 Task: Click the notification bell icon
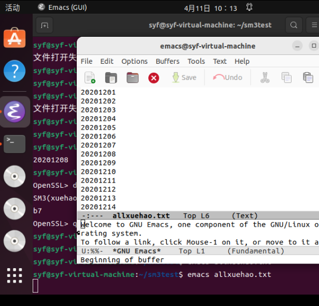click(249, 7)
